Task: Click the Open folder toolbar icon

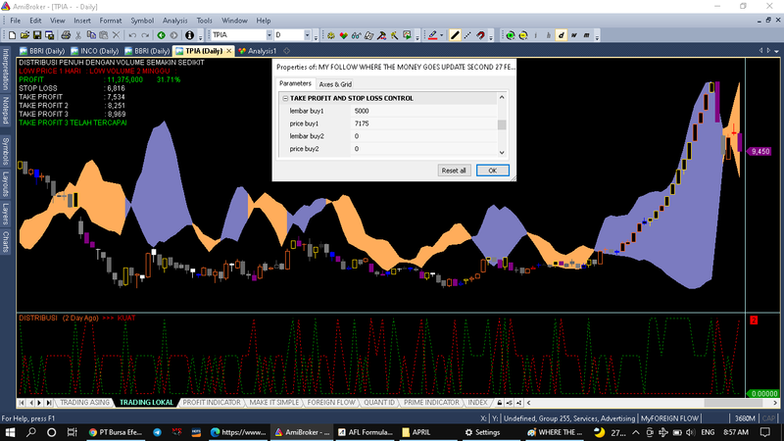Action: click(x=24, y=35)
